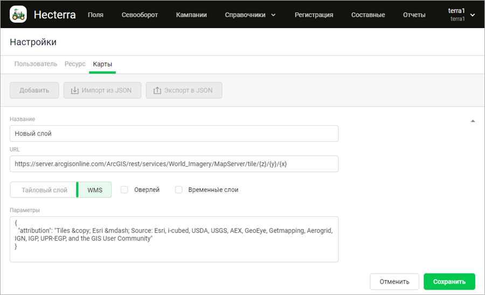
Task: Open the Ресурс tab
Action: [75, 64]
